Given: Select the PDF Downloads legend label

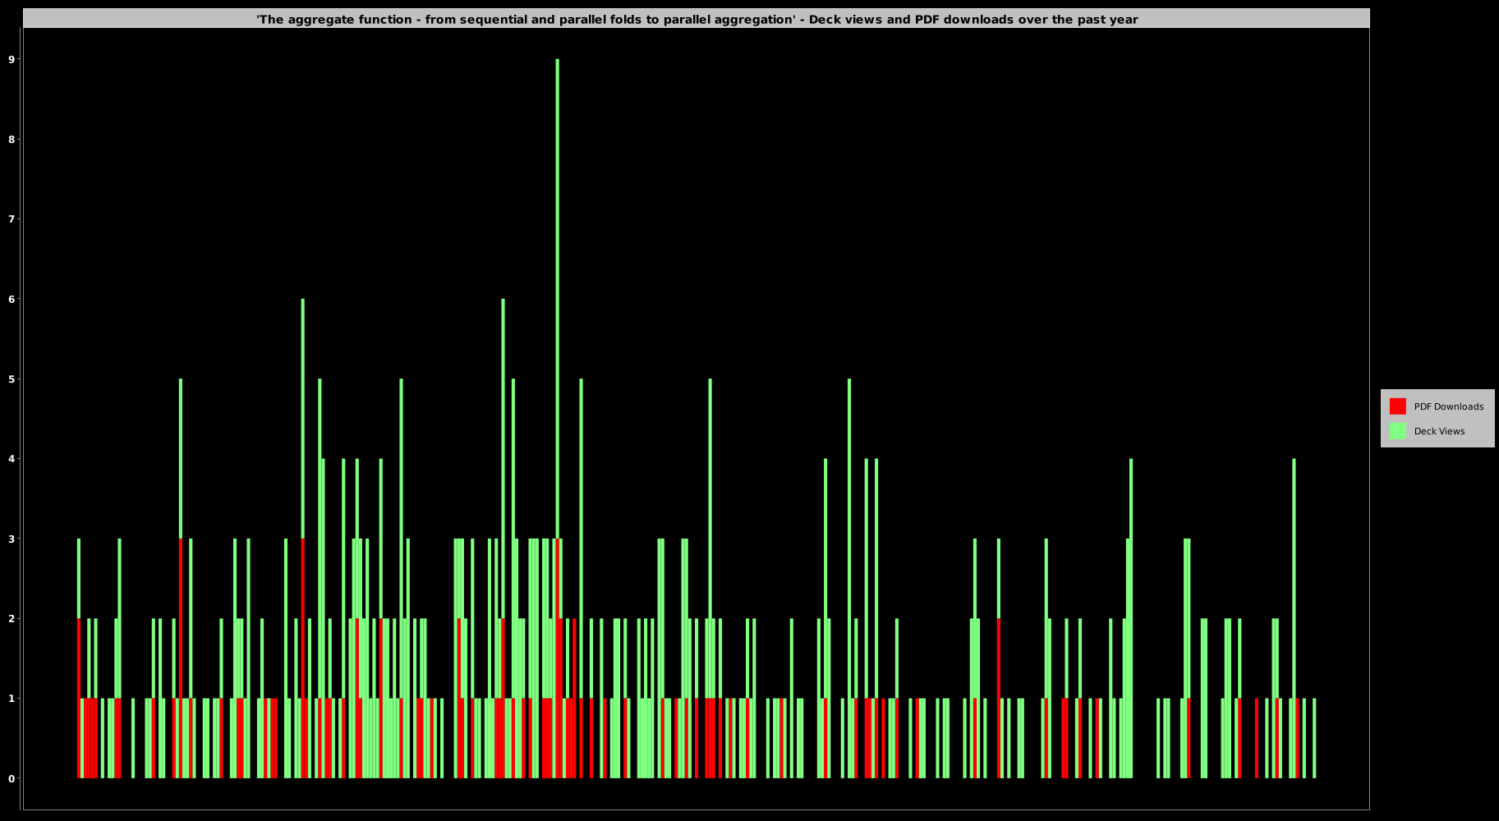Looking at the screenshot, I should [x=1448, y=406].
